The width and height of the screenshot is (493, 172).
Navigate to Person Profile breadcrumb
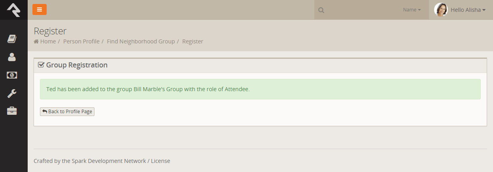click(81, 41)
